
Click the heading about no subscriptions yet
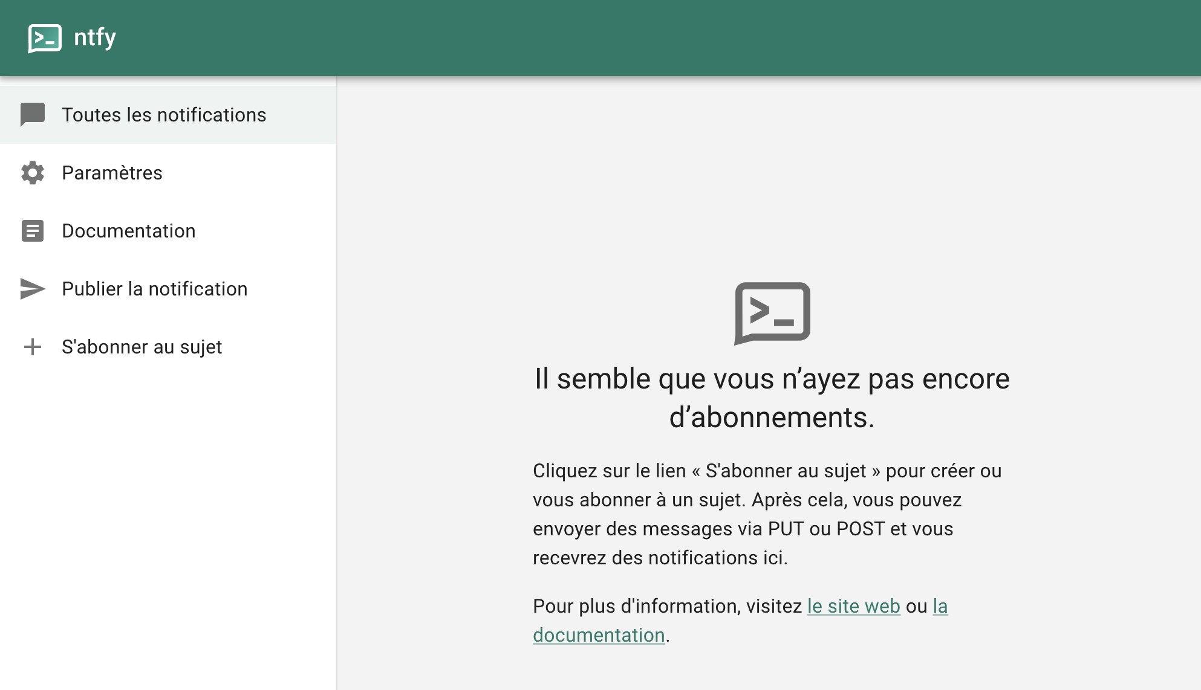772,398
